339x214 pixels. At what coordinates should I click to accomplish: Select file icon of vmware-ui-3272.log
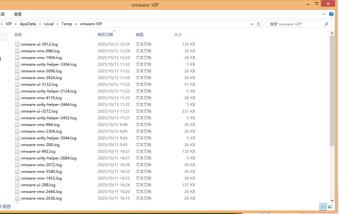[17, 111]
